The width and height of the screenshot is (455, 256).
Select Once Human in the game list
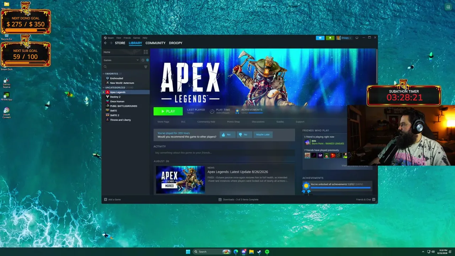[117, 101]
